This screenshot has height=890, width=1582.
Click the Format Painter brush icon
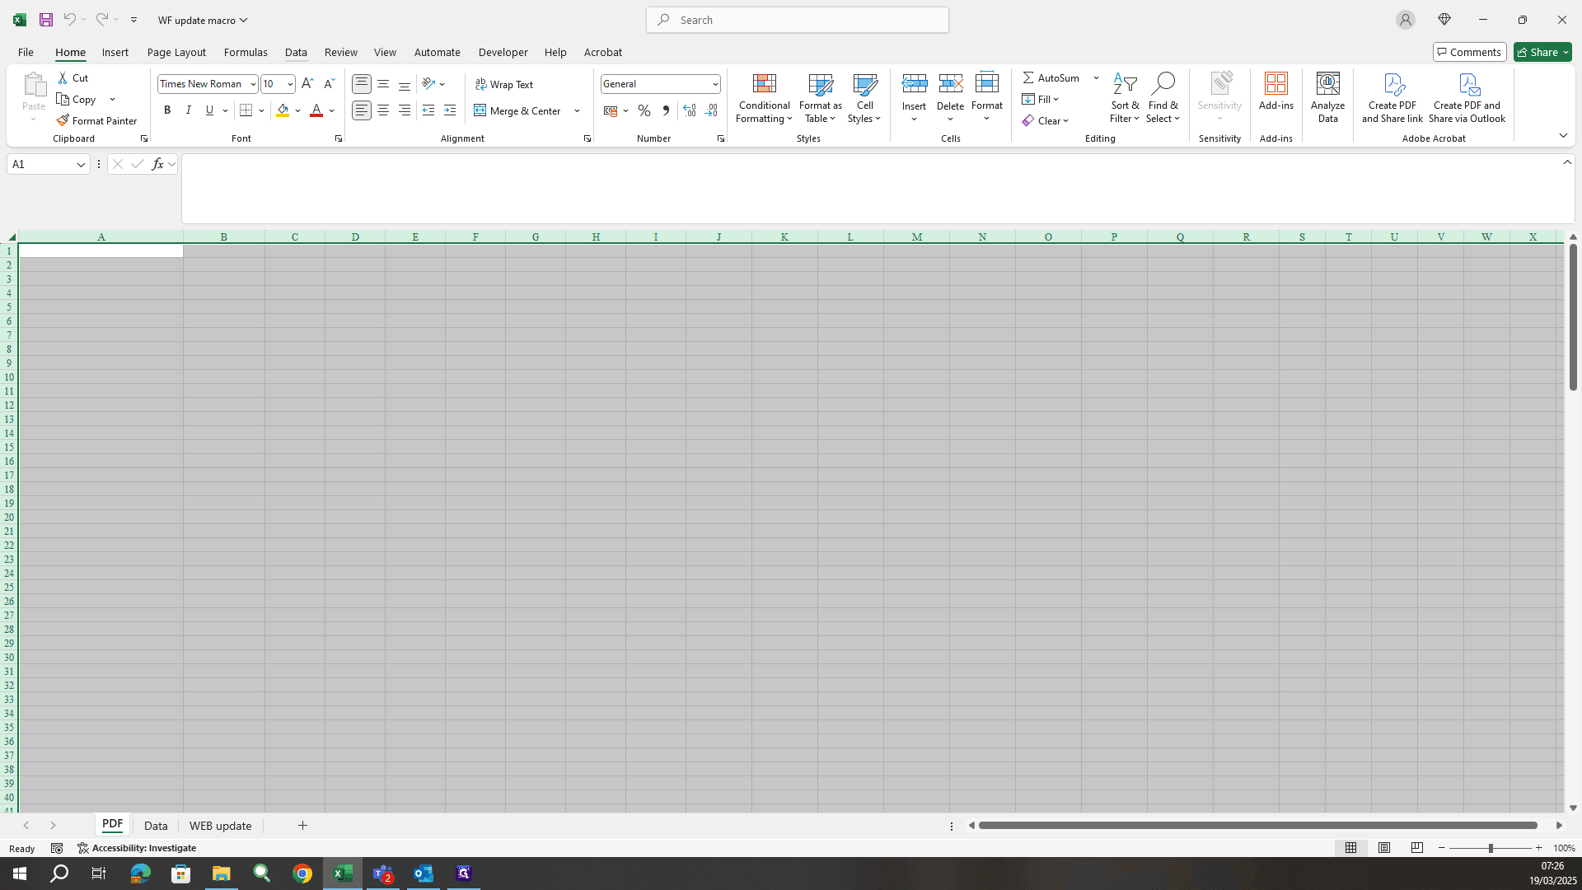pyautogui.click(x=63, y=120)
